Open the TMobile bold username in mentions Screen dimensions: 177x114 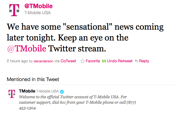coord(27,91)
